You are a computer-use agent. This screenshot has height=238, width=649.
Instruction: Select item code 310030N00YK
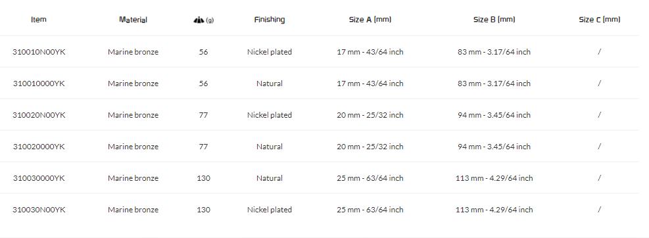point(39,210)
